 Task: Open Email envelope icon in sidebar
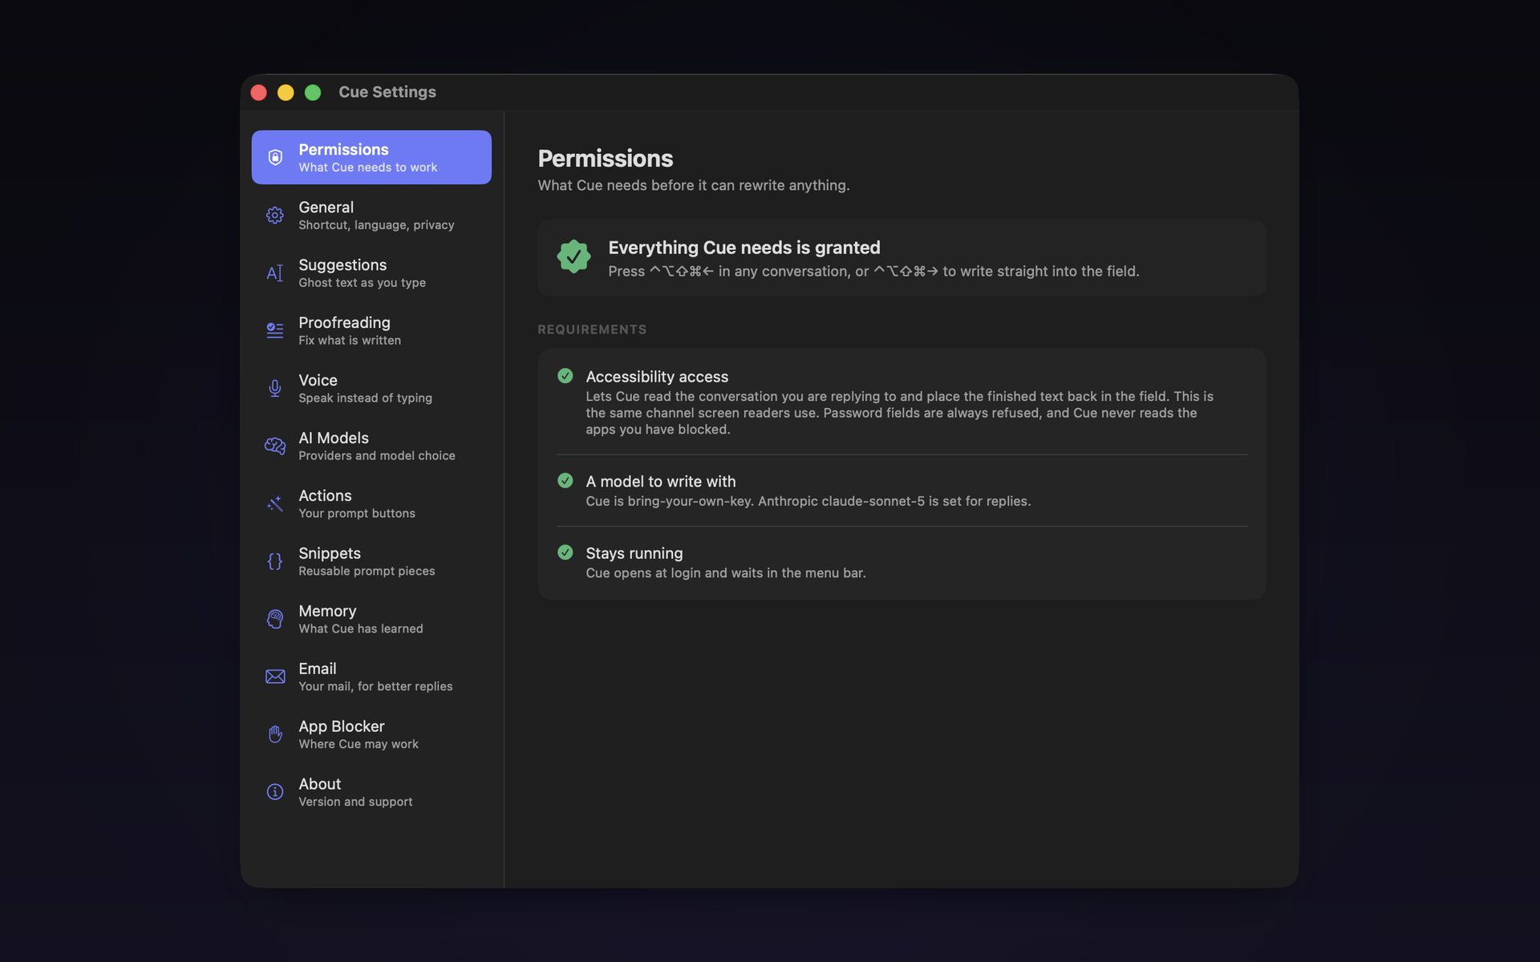tap(274, 677)
